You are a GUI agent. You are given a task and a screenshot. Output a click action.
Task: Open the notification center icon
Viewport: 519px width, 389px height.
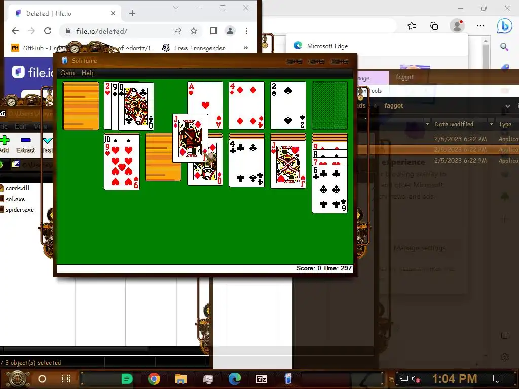point(497,379)
